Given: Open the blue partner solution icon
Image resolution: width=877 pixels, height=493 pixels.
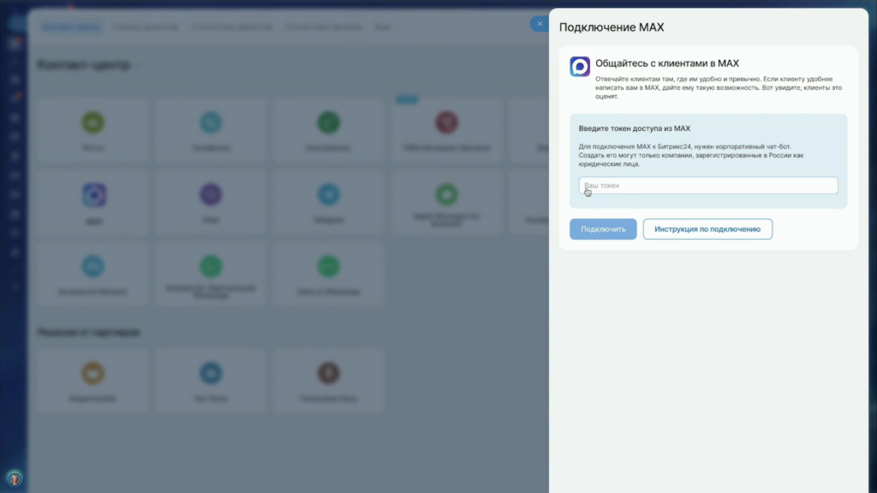Looking at the screenshot, I should tap(211, 373).
